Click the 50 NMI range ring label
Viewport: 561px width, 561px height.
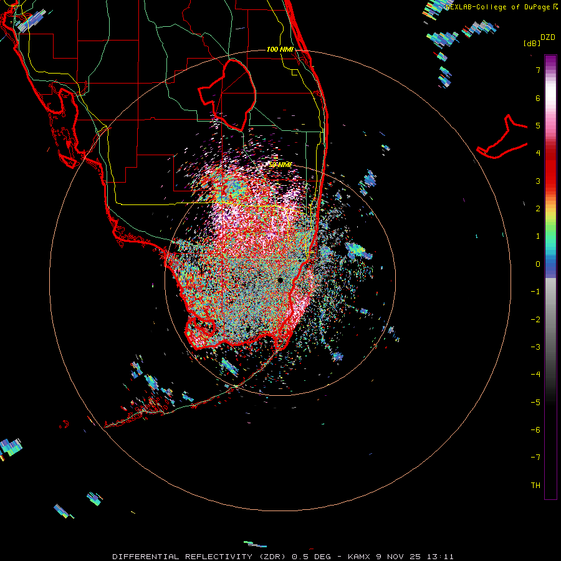tap(280, 165)
